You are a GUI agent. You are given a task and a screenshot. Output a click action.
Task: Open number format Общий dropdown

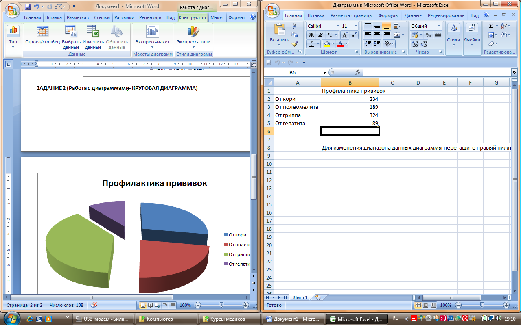(x=439, y=26)
